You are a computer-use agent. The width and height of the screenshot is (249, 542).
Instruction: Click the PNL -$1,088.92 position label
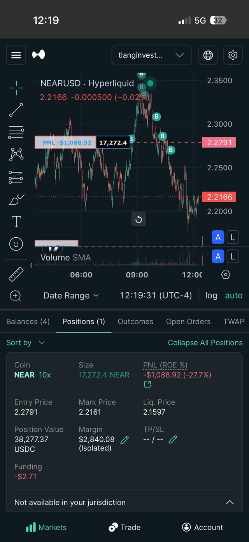point(65,143)
